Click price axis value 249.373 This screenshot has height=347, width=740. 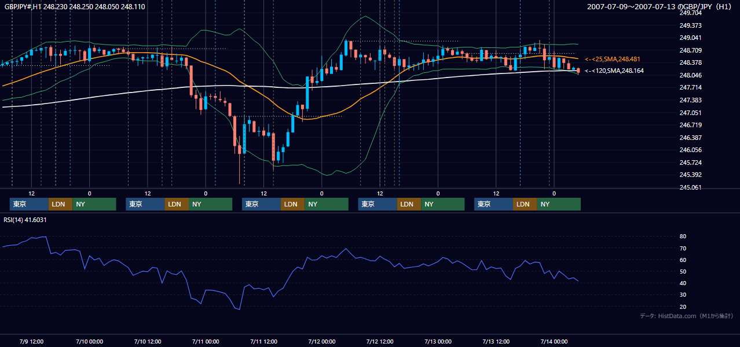point(690,25)
